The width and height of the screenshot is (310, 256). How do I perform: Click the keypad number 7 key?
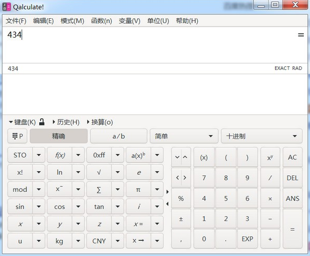[x=204, y=178]
